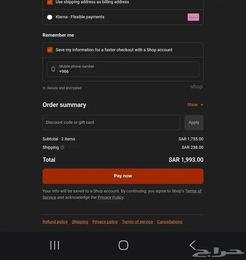Viewport: 246px width, 260px height.
Task: Click the lock icon beside Secure and encrypted
Action: [x=44, y=88]
